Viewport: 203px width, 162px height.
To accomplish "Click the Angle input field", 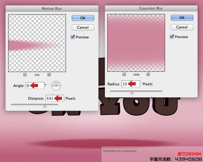I will [35, 86].
